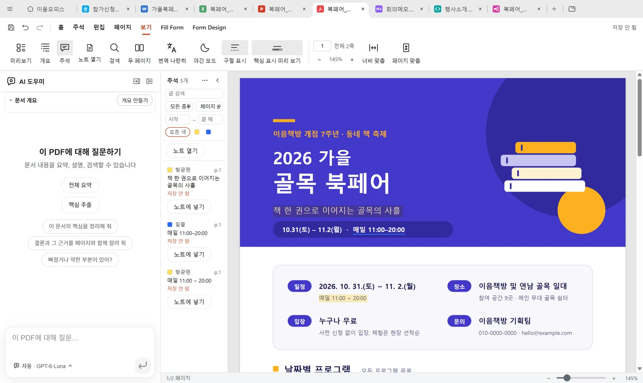This screenshot has height=383, width=643.
Task: Open the GPT-6-Luna model selector
Action: 43,366
